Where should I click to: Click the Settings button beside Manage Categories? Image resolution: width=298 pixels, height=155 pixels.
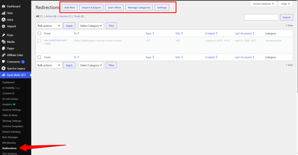[162, 8]
